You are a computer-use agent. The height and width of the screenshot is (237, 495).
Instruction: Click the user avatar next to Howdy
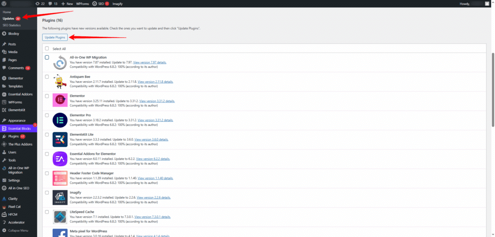487,4
